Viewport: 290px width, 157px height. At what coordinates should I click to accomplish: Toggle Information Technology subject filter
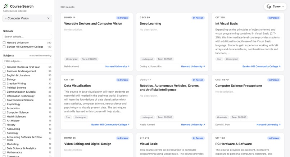4,96
